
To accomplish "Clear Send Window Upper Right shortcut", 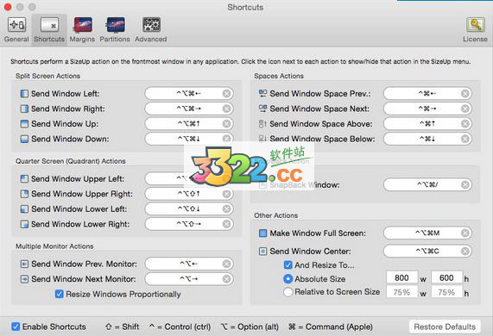I will (226, 194).
